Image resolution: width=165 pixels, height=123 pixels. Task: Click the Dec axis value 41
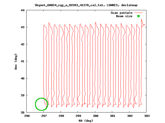(x=23, y=61)
